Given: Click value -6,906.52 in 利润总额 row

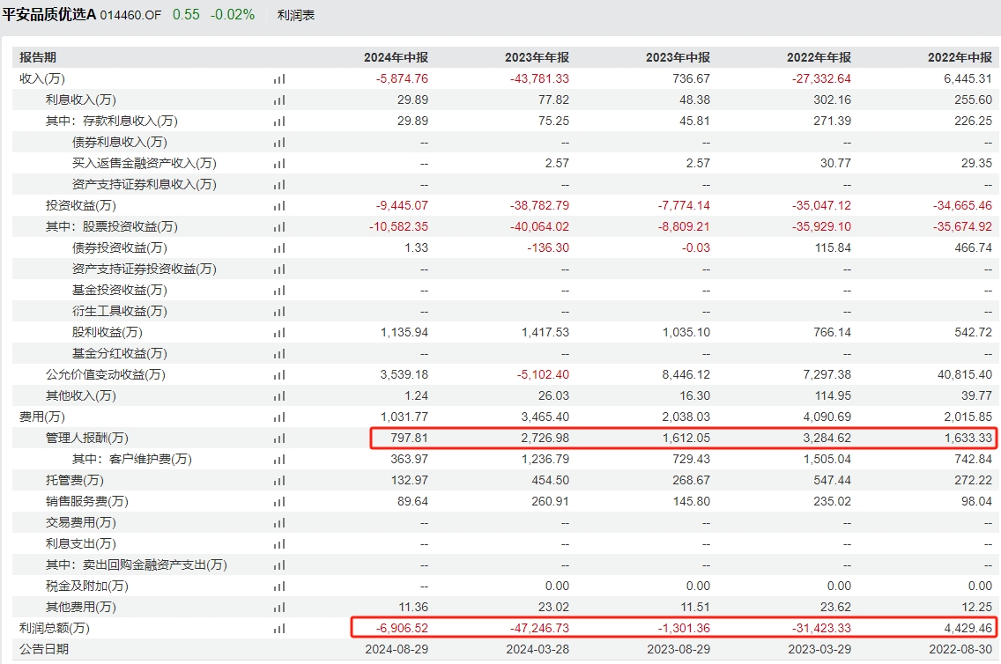Looking at the screenshot, I should 402,628.
